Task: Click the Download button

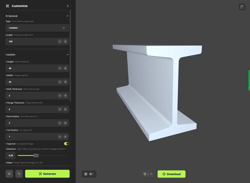Action: [171, 174]
